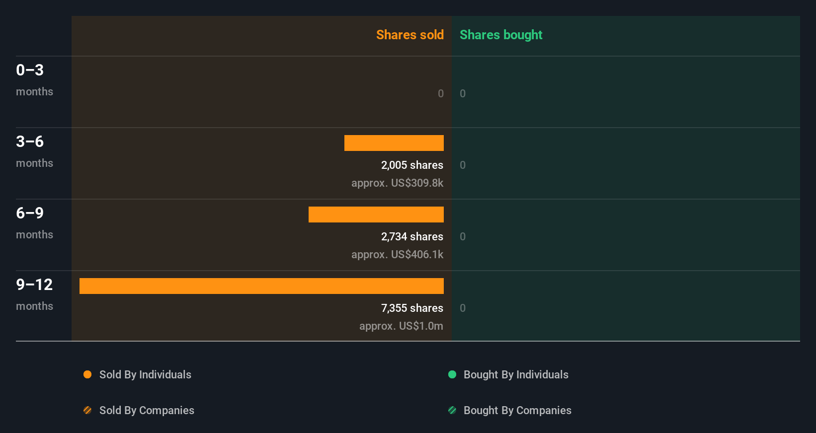Click the shares sold 0 in 0–3 months

point(441,94)
